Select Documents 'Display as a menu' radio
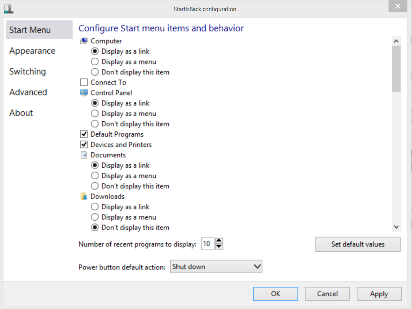 95,176
